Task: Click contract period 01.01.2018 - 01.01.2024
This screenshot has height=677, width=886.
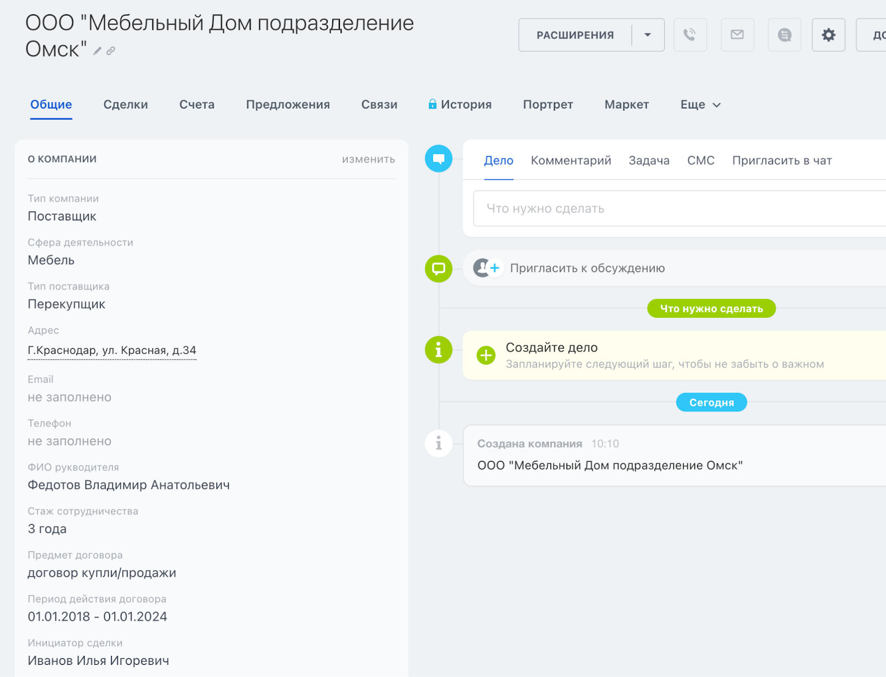Action: pos(97,617)
